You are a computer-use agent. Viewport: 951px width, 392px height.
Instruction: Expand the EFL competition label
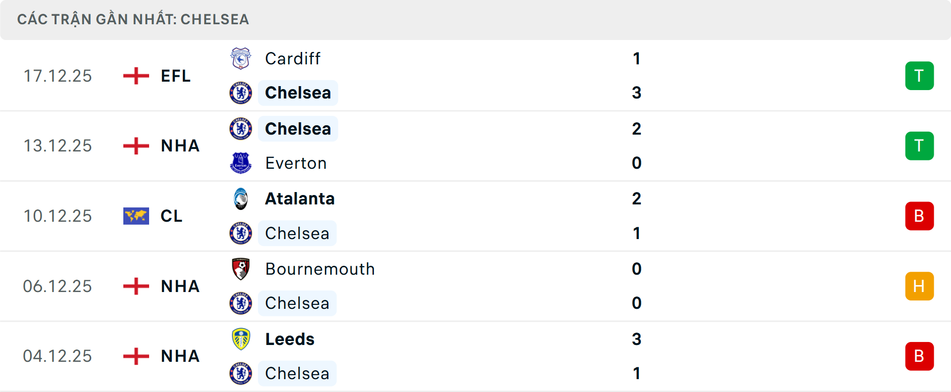[x=175, y=75]
